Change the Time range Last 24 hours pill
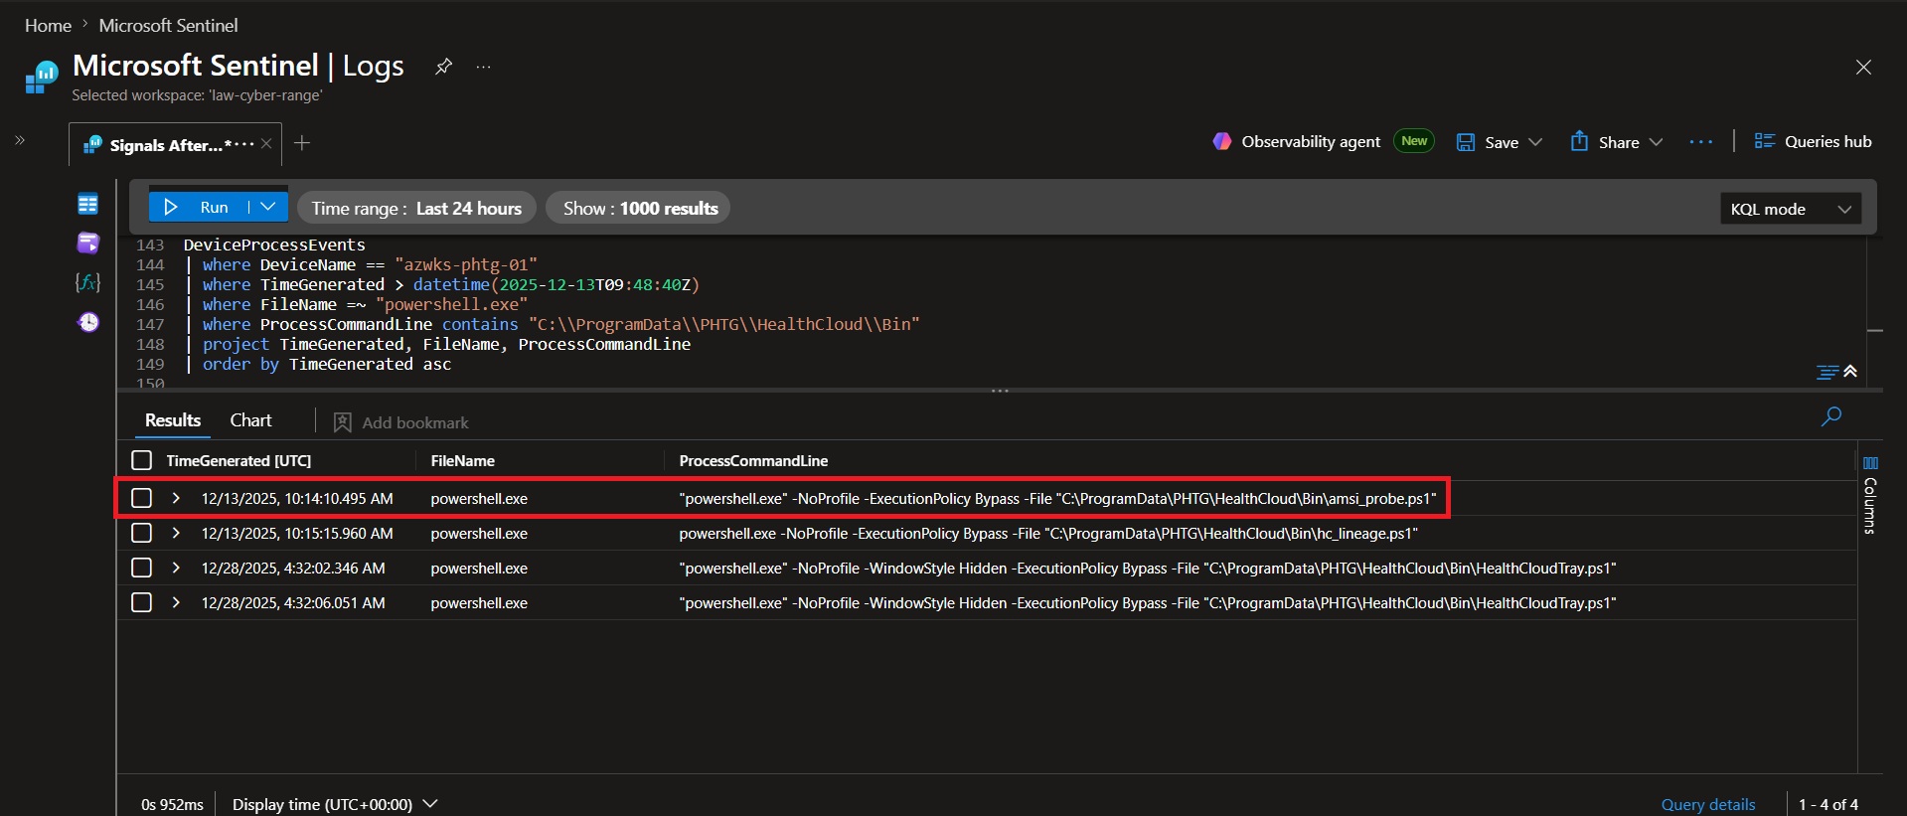The width and height of the screenshot is (1907, 816). [x=416, y=208]
